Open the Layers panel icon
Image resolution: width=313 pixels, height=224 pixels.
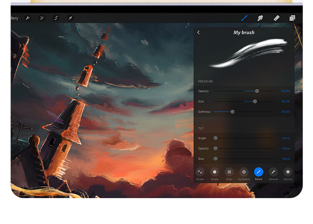[292, 18]
